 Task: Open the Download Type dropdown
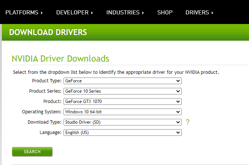click(123, 122)
